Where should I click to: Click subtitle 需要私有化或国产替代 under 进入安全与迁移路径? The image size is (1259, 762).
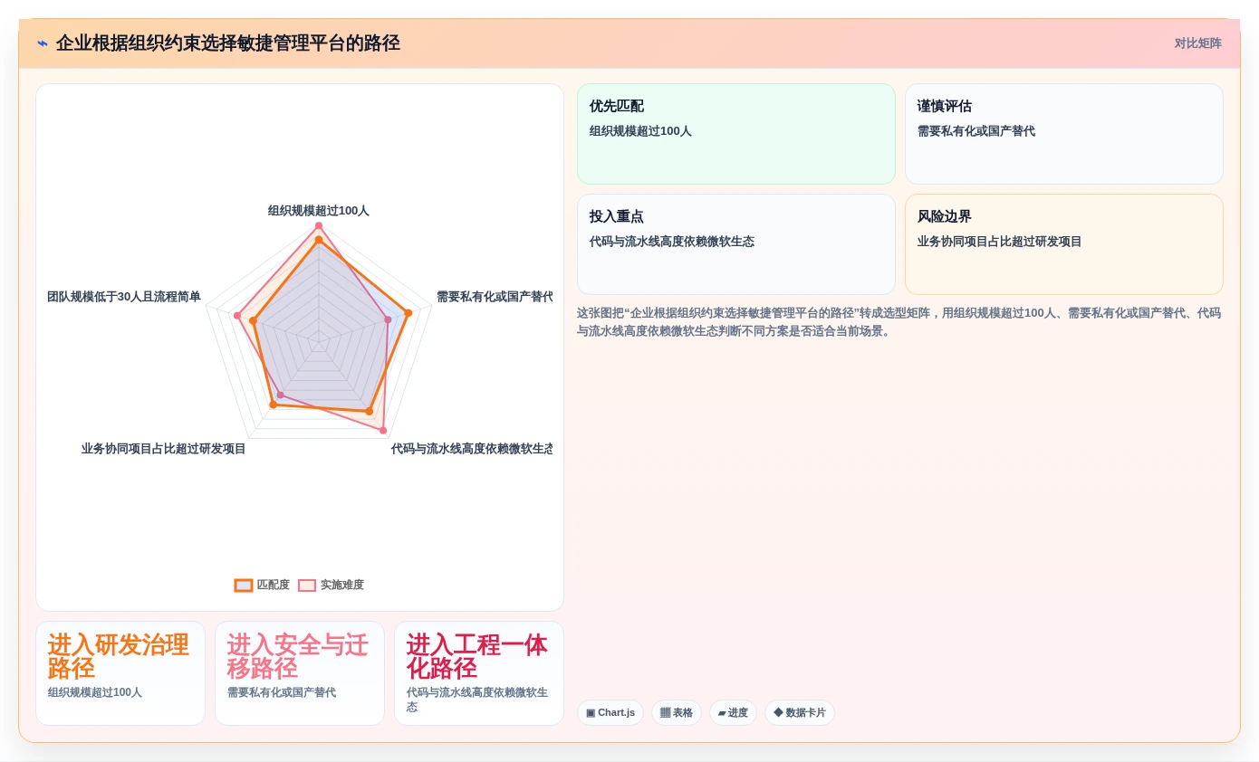pyautogui.click(x=282, y=692)
